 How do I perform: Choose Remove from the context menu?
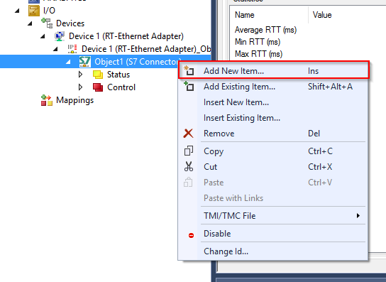pyautogui.click(x=274, y=134)
